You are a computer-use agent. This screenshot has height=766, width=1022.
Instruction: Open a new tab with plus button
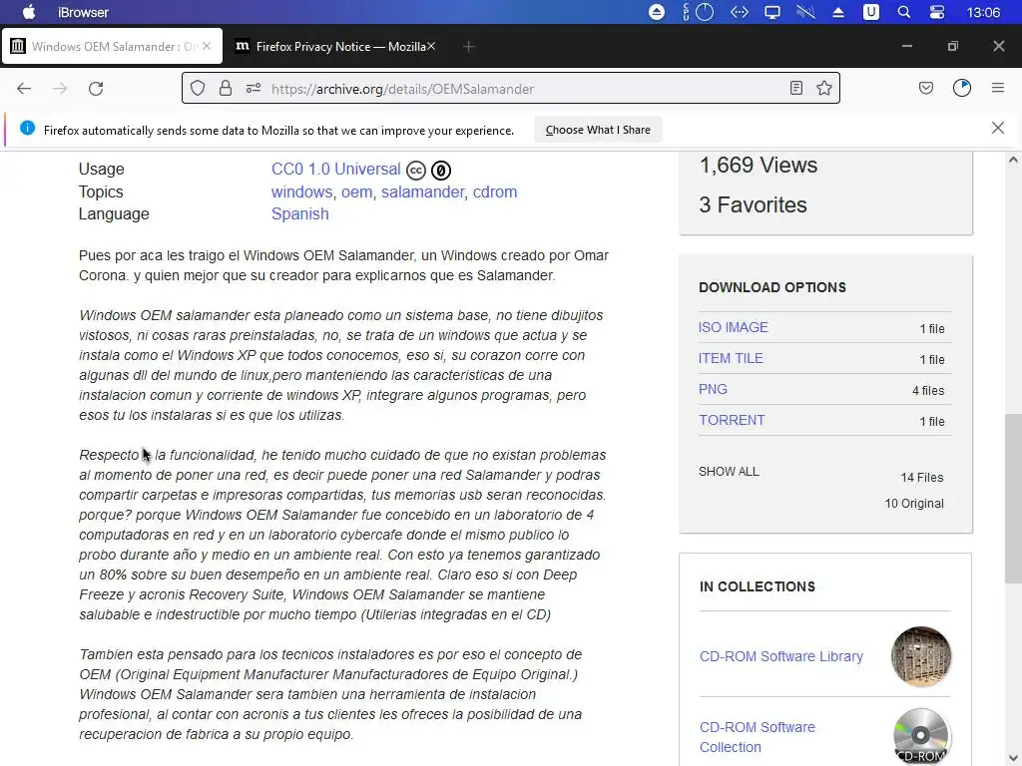click(x=469, y=46)
